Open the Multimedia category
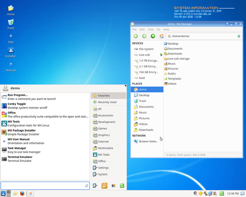The width and height of the screenshot is (246, 197). tap(108, 148)
